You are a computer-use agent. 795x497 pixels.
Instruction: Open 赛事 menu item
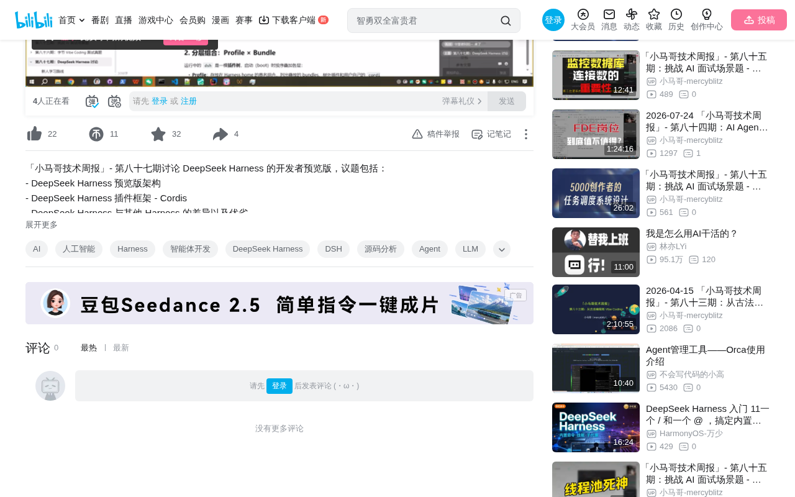tap(244, 20)
